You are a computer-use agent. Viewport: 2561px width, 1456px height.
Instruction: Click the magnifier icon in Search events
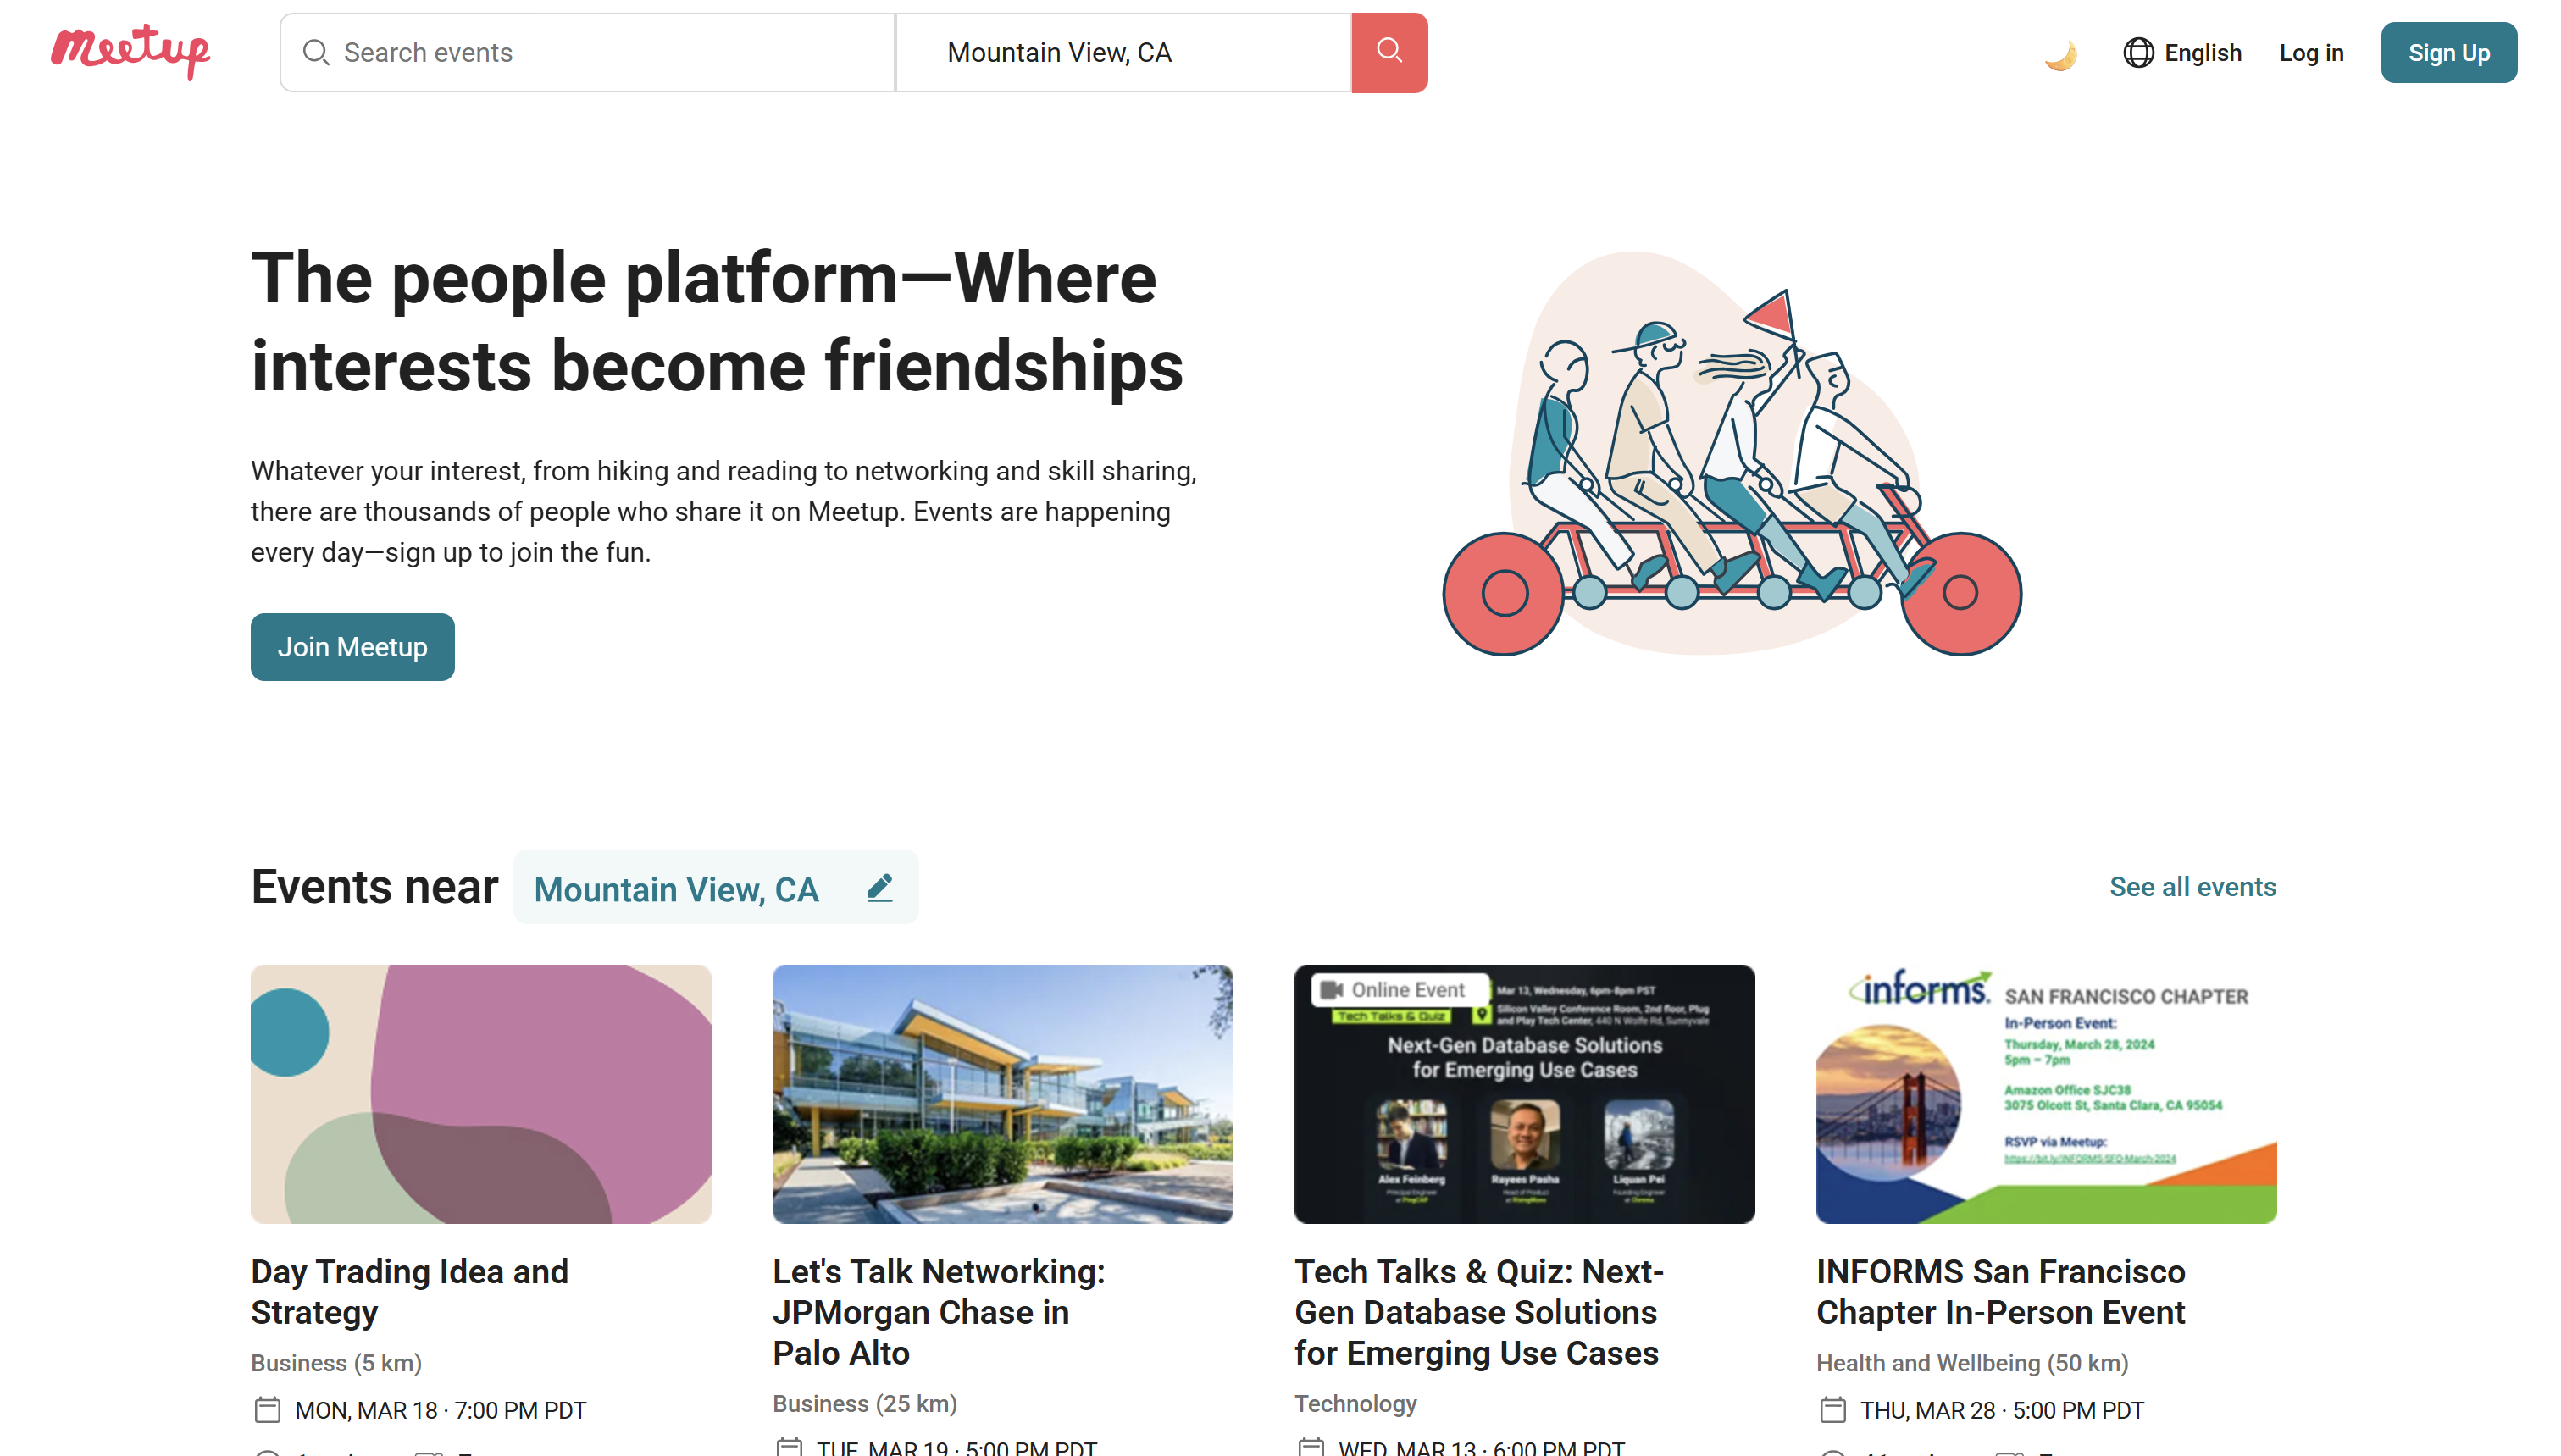[316, 52]
